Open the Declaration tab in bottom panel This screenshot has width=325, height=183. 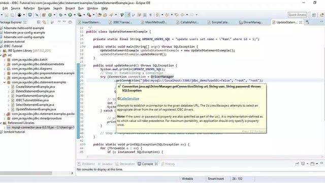coord(125,164)
